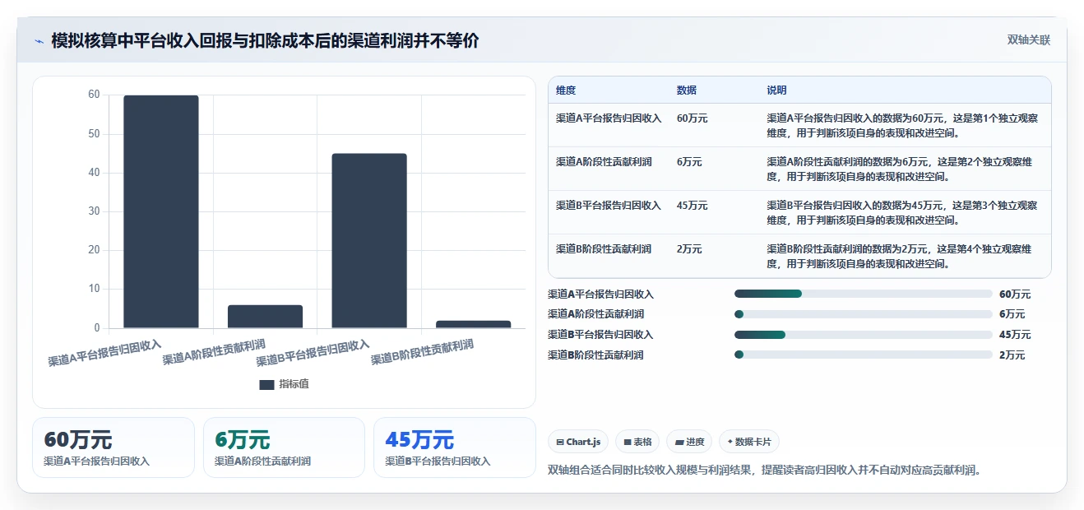The height and width of the screenshot is (510, 1084).
Task: Click the 渠道B阶段性贡献利润 bar in chart
Action: click(473, 324)
